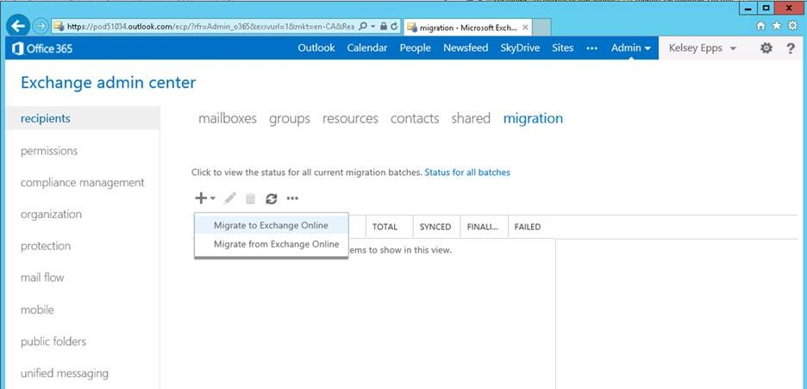Close the migration browser tab
The width and height of the screenshot is (807, 389).
pyautogui.click(x=525, y=28)
